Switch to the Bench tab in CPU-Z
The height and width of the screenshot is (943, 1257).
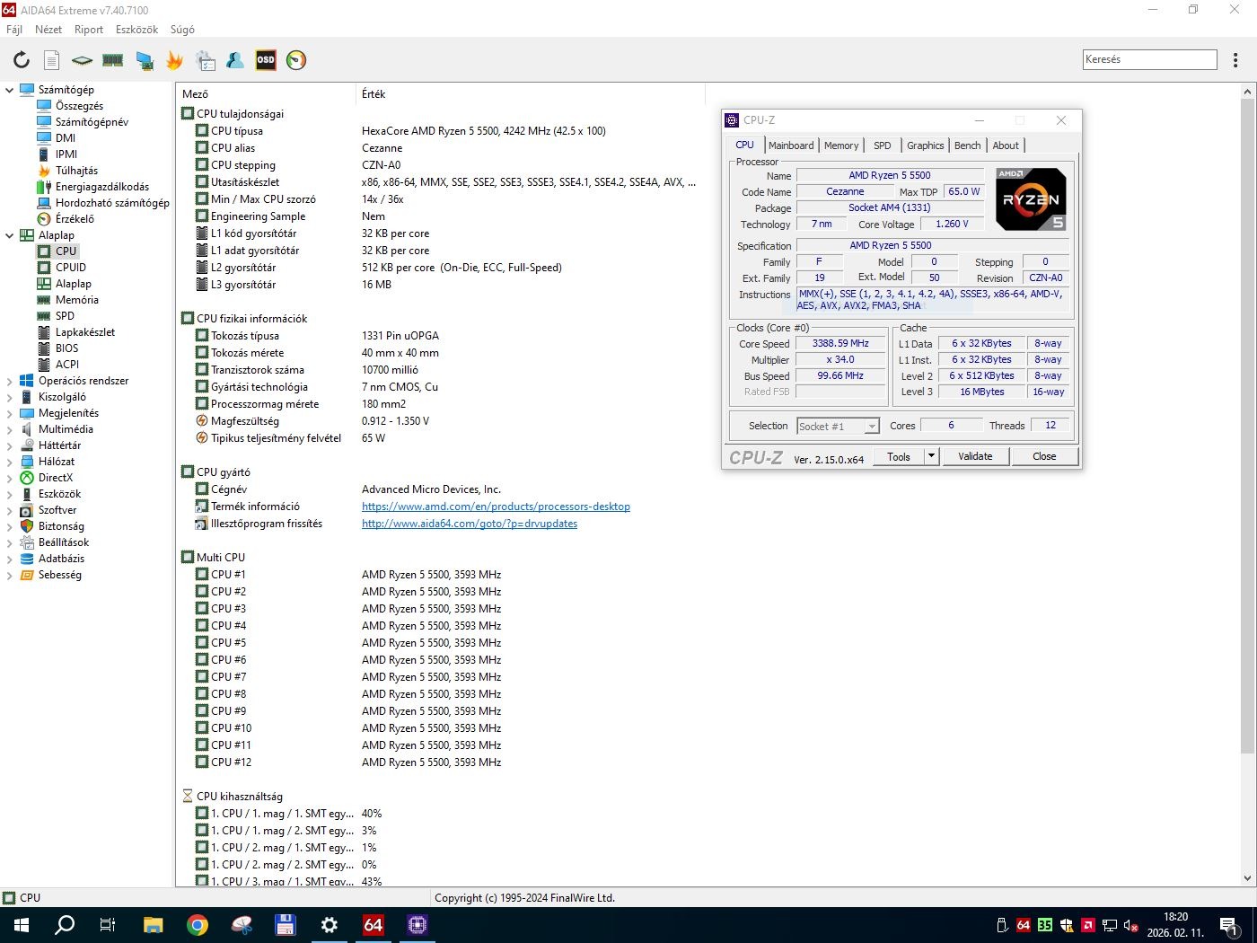967,145
